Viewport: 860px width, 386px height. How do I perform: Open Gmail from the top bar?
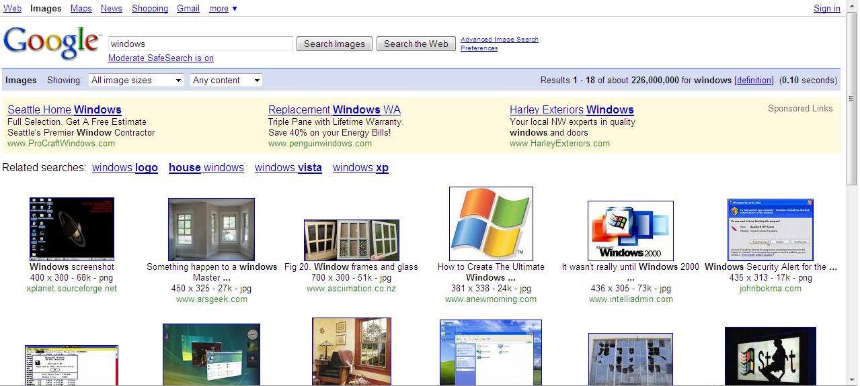pos(188,8)
